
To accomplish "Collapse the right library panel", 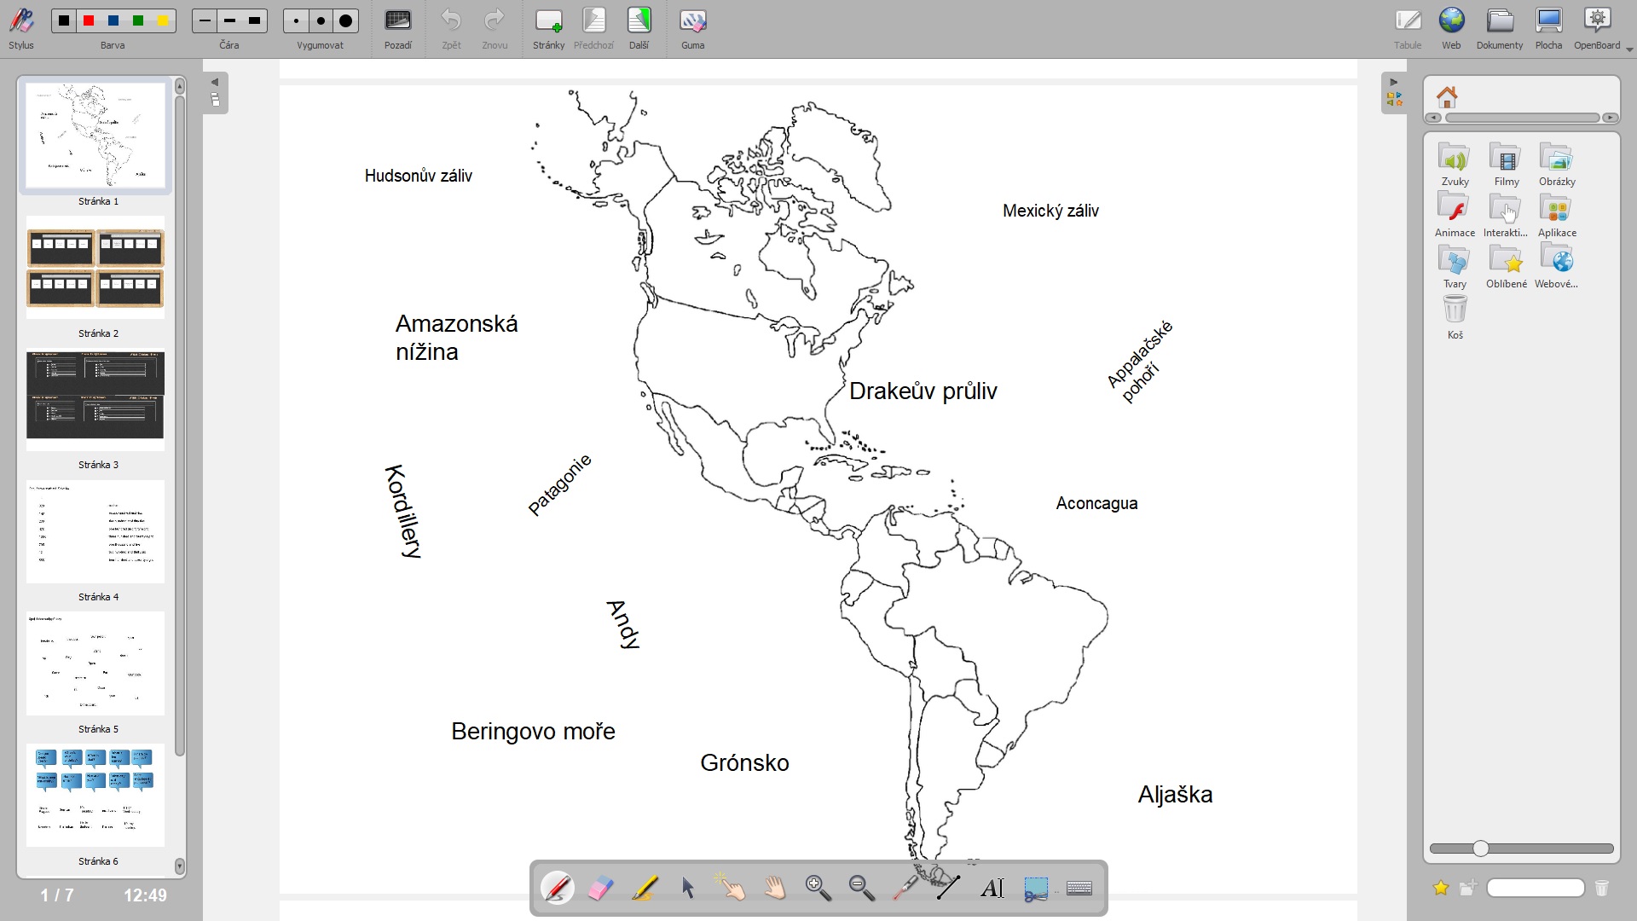I will [x=1396, y=93].
